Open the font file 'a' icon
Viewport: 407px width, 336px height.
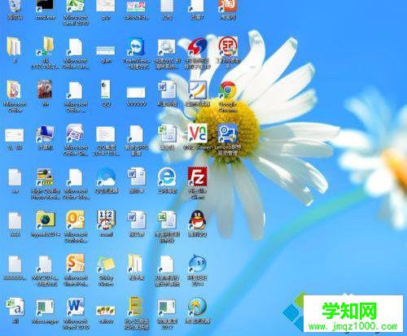tap(15, 308)
